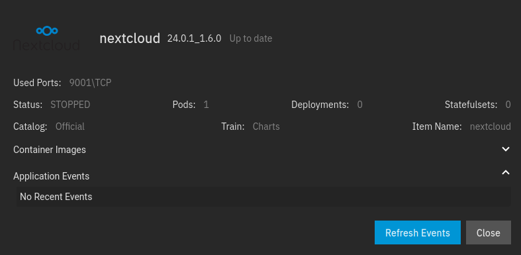Click the Used Ports label
The height and width of the screenshot is (255, 521).
click(x=37, y=83)
